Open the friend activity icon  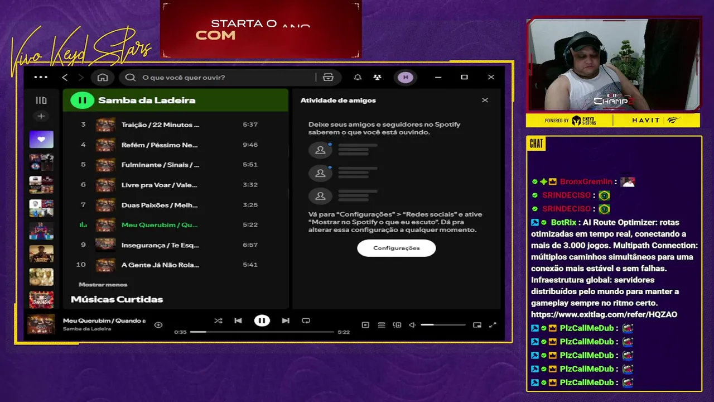[378, 77]
